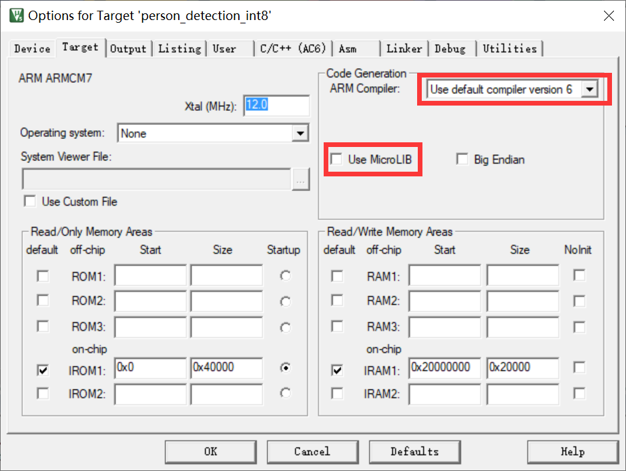Select the ROM1 Startup radio button
The width and height of the screenshot is (626, 471).
(x=285, y=276)
